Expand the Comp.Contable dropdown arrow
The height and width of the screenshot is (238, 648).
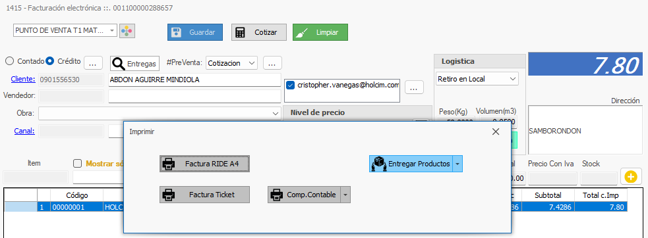(345, 194)
